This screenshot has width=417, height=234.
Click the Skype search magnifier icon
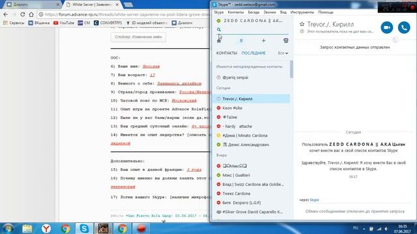tap(219, 29)
